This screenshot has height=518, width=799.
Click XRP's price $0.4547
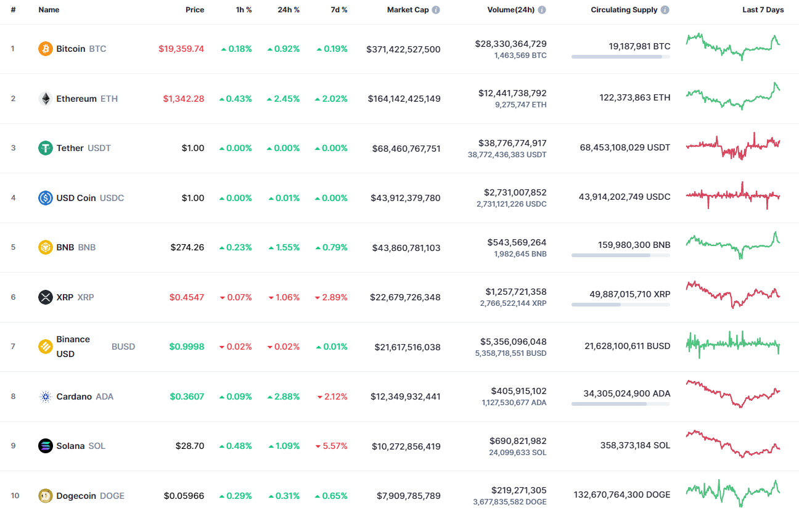(187, 297)
